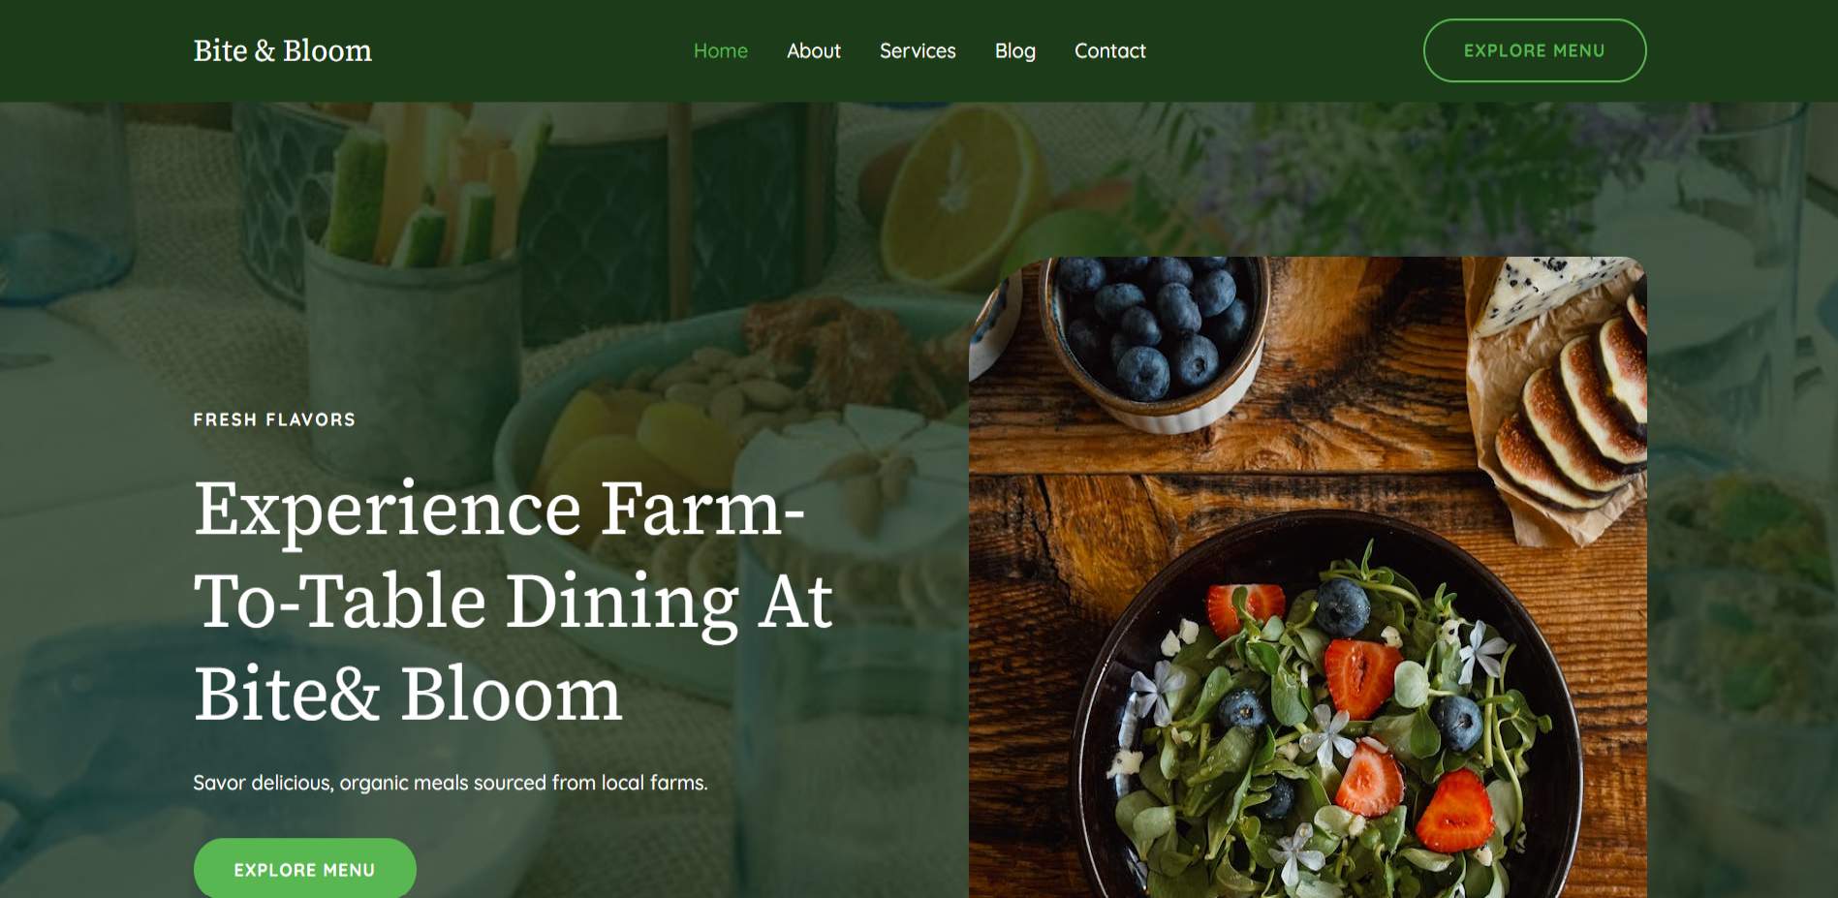
Task: Click the word Bloom in the headline
Action: tap(511, 695)
